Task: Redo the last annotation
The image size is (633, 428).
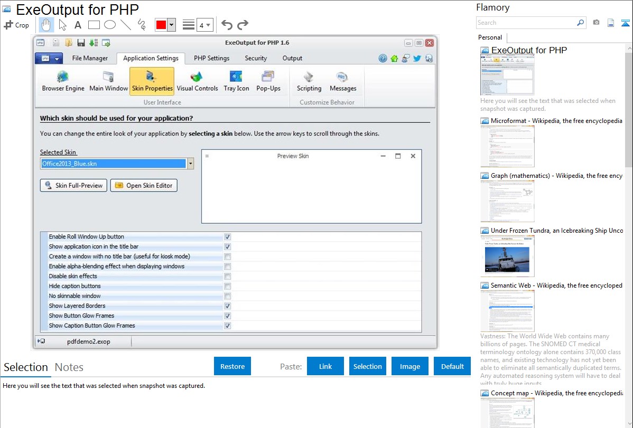Action: coord(243,25)
